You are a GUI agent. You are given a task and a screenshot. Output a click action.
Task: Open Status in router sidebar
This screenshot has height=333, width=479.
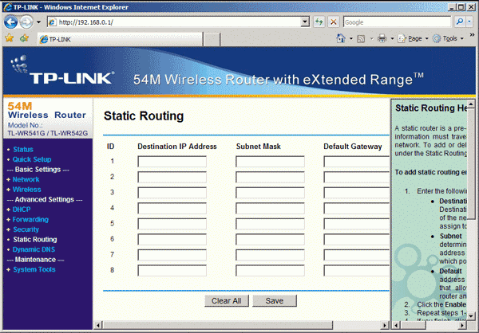click(x=23, y=150)
